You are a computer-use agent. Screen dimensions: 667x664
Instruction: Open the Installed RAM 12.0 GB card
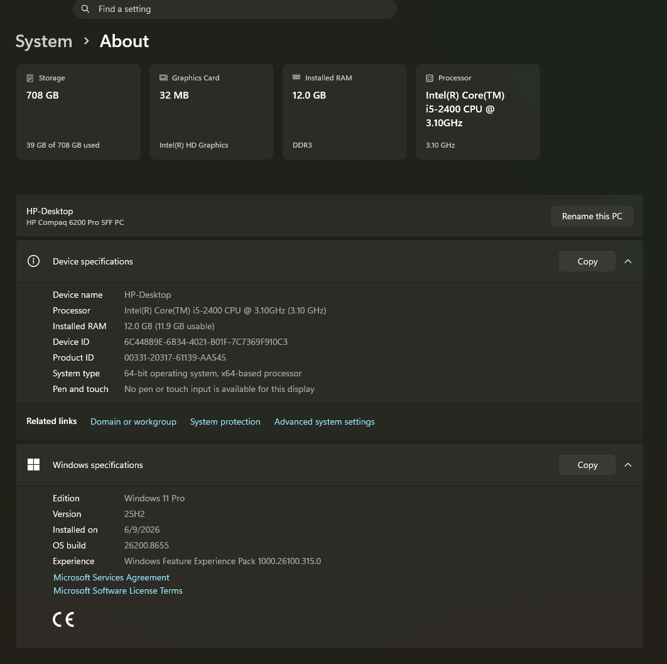[x=345, y=112]
